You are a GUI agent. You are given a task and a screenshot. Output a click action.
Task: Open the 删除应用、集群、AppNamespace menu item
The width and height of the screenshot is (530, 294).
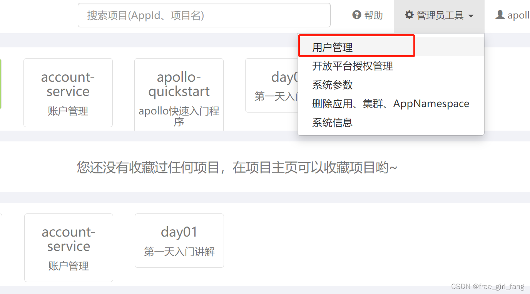(391, 103)
